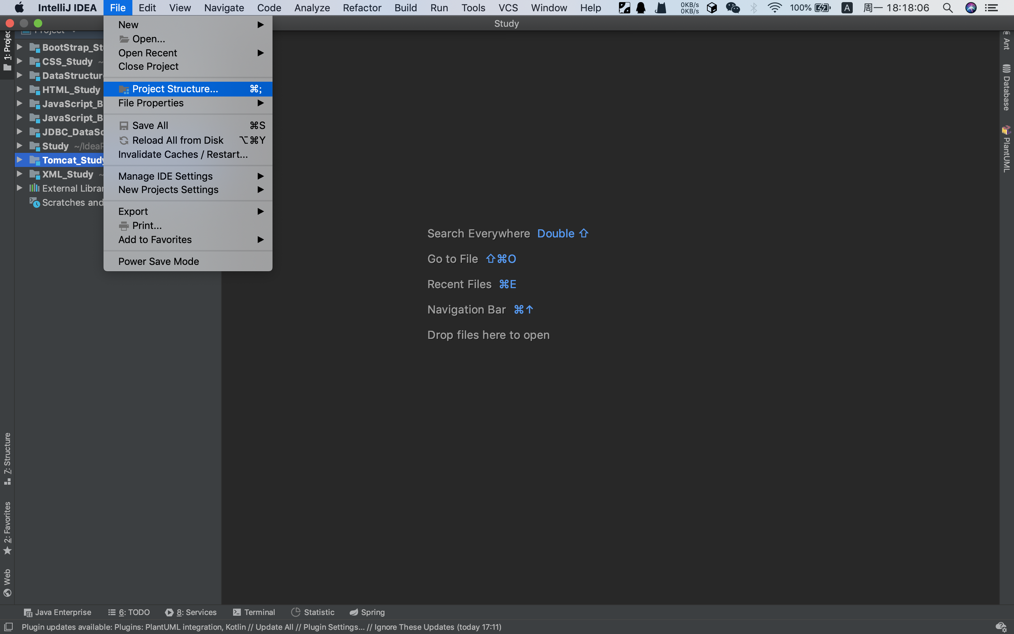This screenshot has width=1014, height=634.
Task: Click Save All in File menu
Action: 150,125
